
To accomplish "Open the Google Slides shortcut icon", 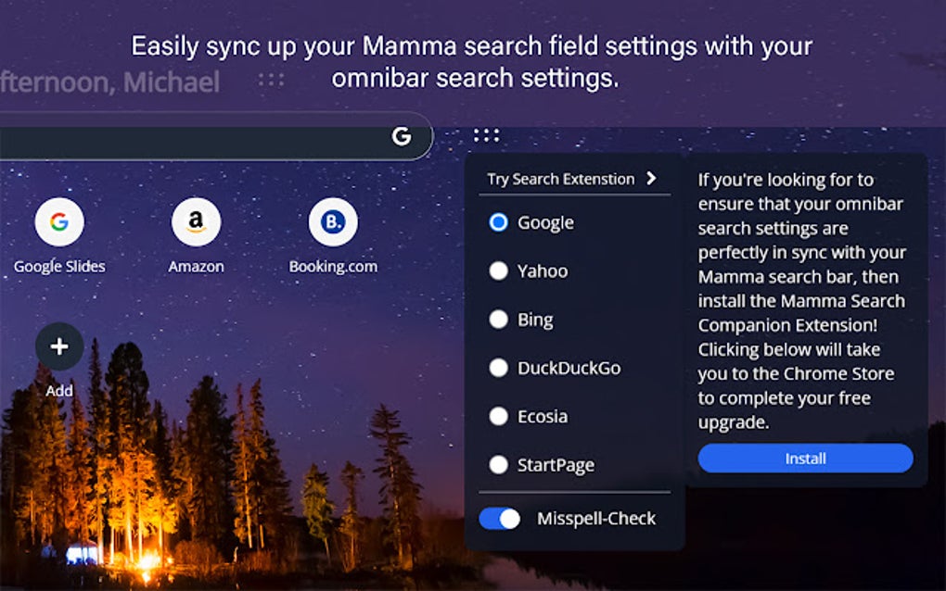I will (x=59, y=221).
